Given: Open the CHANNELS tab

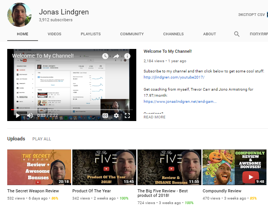Looking at the screenshot, I should click(173, 34).
